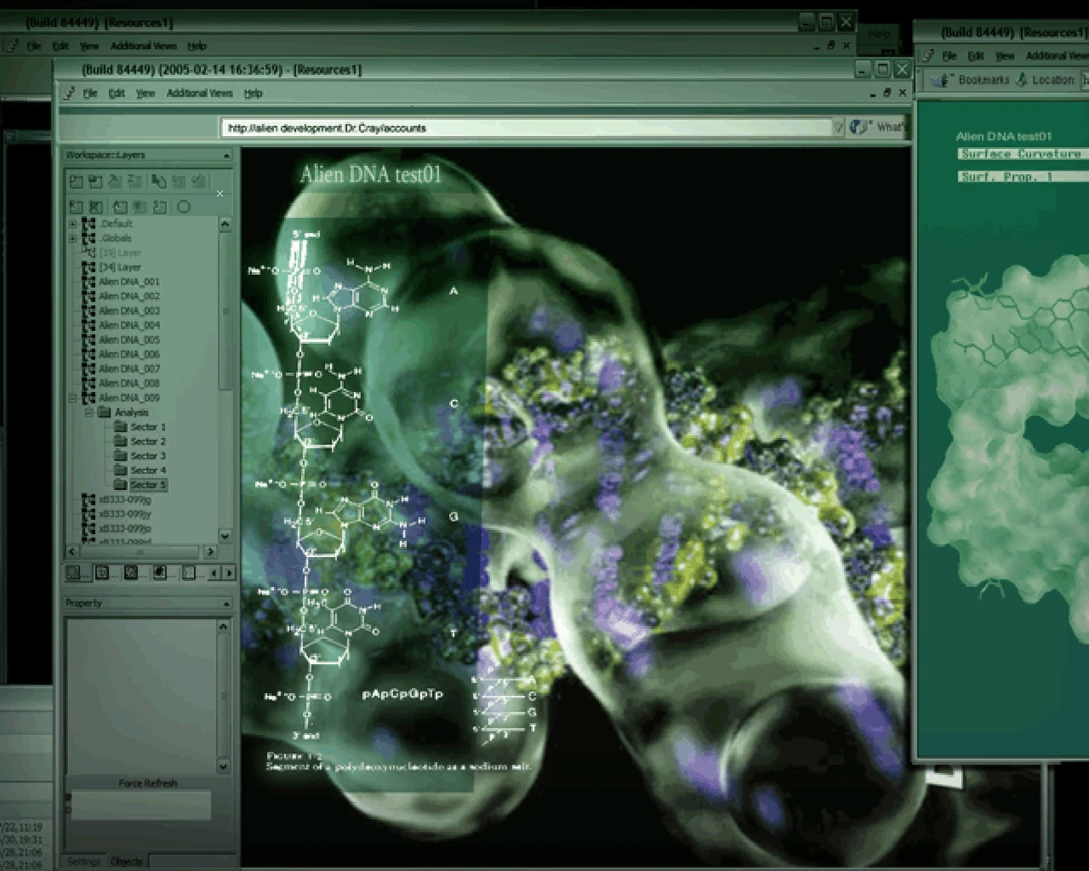This screenshot has width=1089, height=871.
Task: Switch to the Objects tab
Action: (126, 861)
